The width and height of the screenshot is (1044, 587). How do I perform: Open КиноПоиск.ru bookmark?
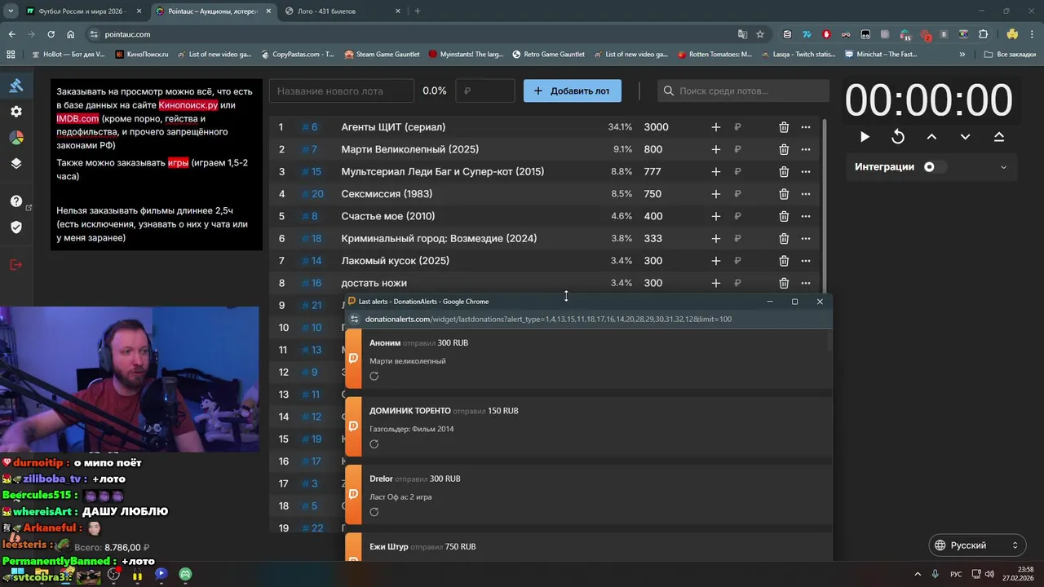click(142, 55)
